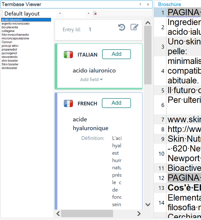The height and width of the screenshot is (220, 201).
Task: Click the Entry Id value 1
Action: coord(90,29)
